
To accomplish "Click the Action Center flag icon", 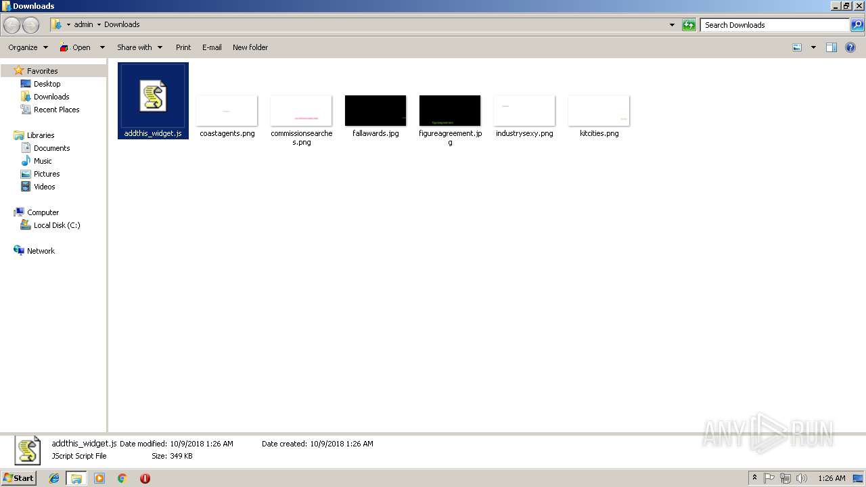I will [769, 478].
